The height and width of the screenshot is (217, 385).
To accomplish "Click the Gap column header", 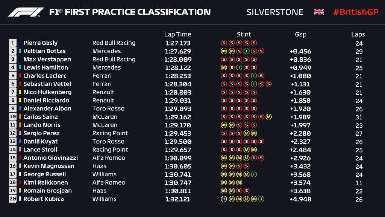I will 300,34.
